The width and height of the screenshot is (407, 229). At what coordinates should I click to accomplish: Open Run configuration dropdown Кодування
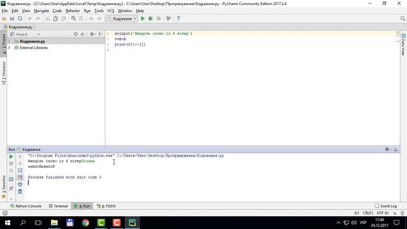coord(121,18)
